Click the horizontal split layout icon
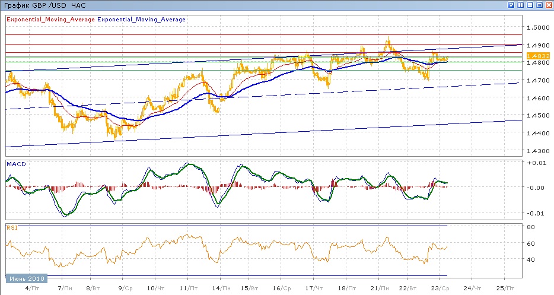 click(x=529, y=5)
